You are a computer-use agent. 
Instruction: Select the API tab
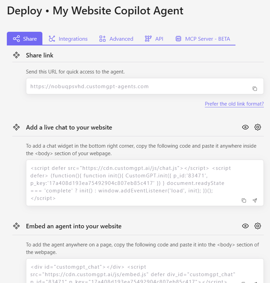click(154, 39)
